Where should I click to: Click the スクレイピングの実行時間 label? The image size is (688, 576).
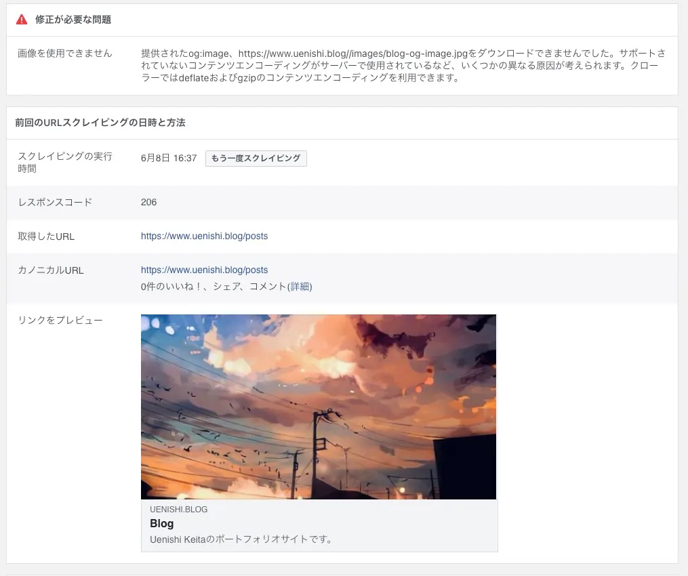click(x=65, y=162)
